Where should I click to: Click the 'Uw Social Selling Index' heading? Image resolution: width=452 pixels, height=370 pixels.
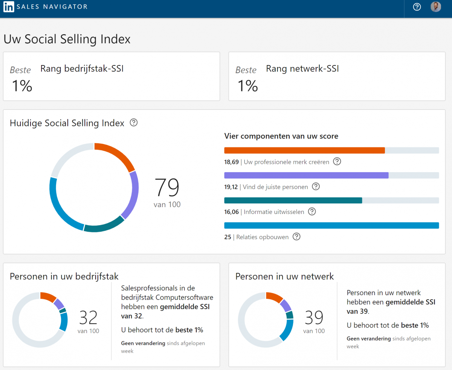tap(67, 39)
